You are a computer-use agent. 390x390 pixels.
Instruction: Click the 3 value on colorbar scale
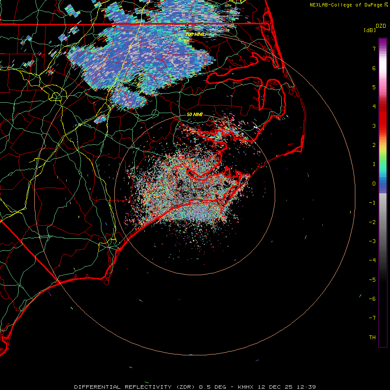[374, 126]
